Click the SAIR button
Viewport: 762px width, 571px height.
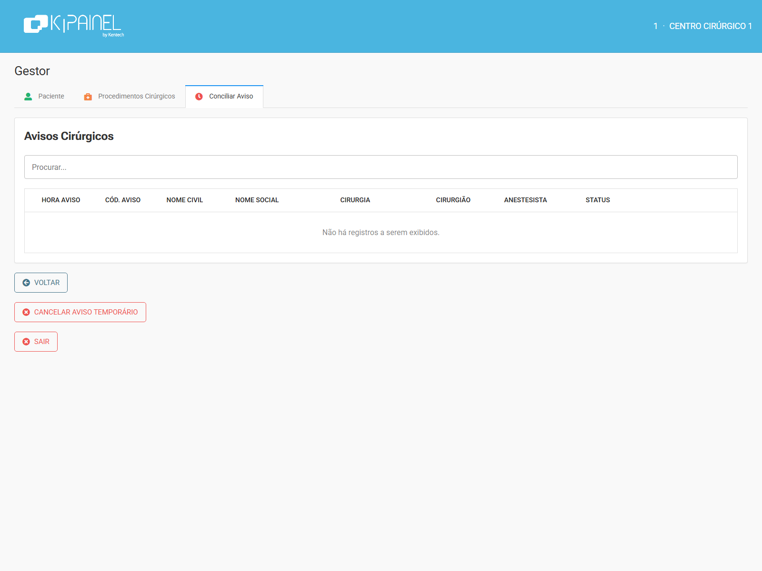[x=36, y=342]
